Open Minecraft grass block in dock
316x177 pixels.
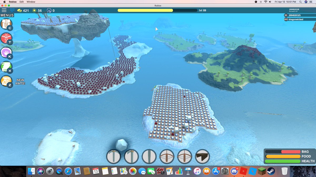click(262, 171)
